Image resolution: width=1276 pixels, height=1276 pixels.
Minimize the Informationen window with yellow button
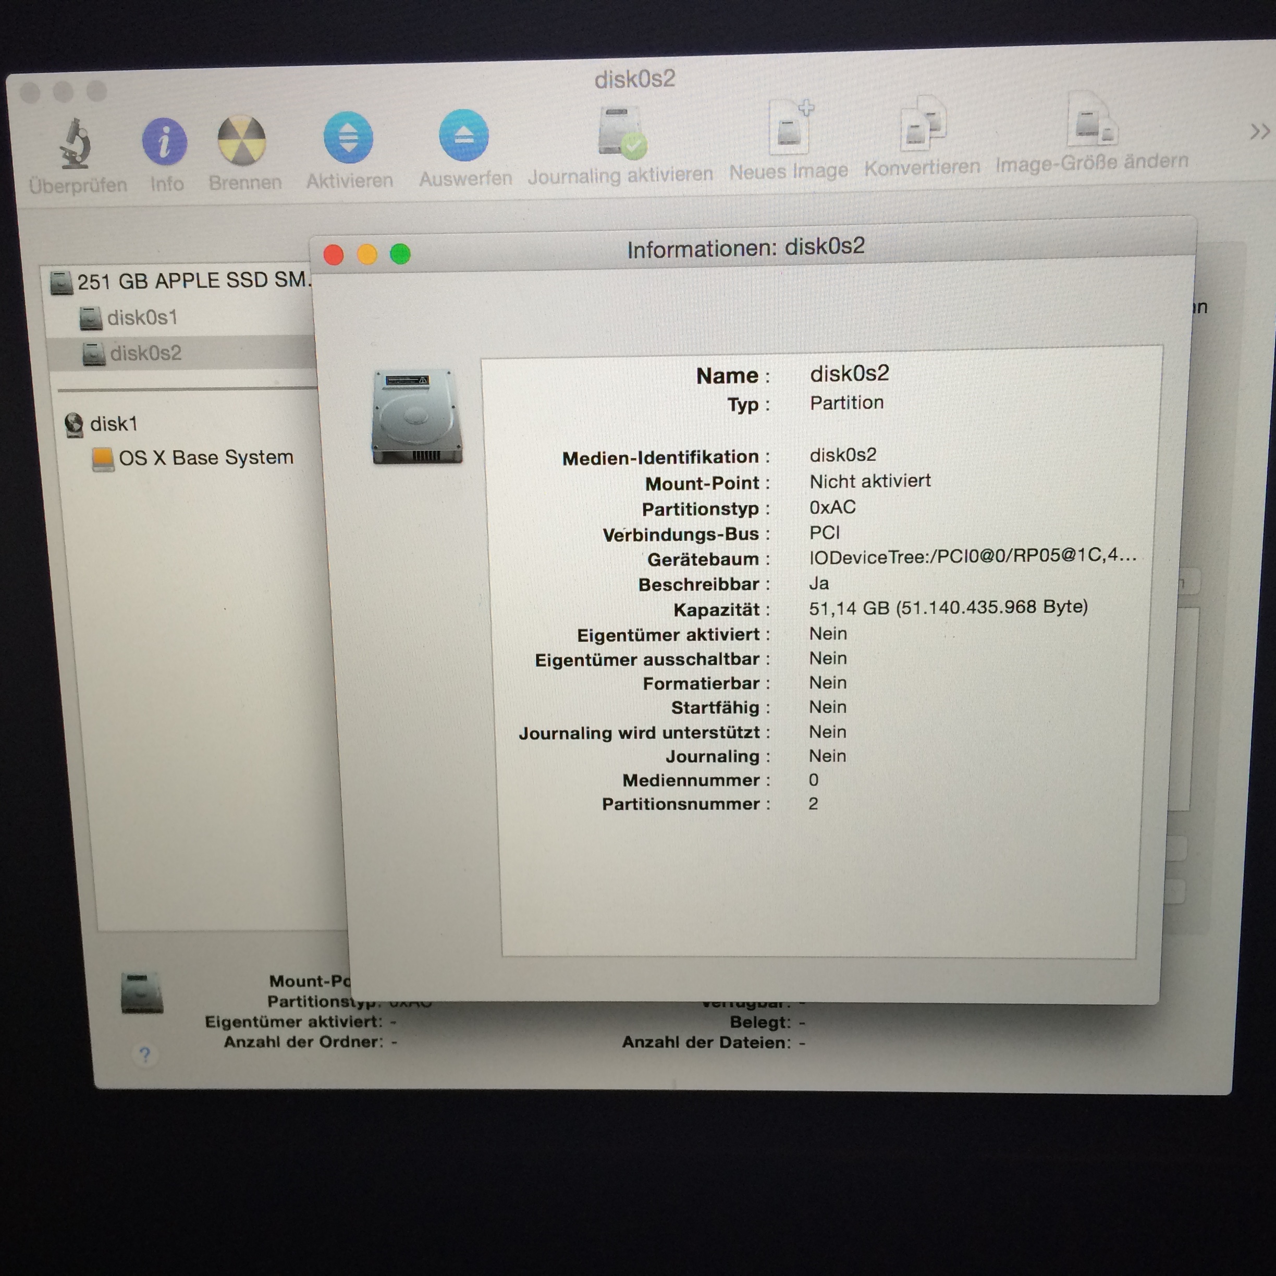[367, 254]
